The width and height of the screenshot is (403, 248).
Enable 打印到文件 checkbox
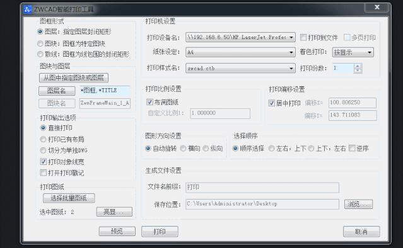[303, 37]
